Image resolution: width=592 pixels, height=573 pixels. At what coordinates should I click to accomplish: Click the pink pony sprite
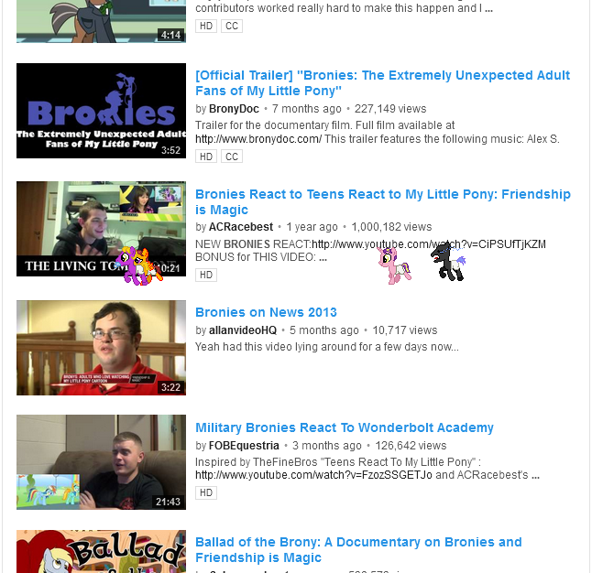pos(394,265)
